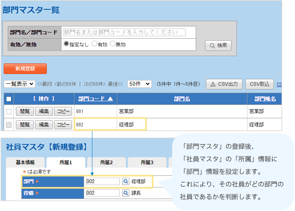Open the 一覧表示 display mode dropdown
295x211 pixels.
(20, 84)
